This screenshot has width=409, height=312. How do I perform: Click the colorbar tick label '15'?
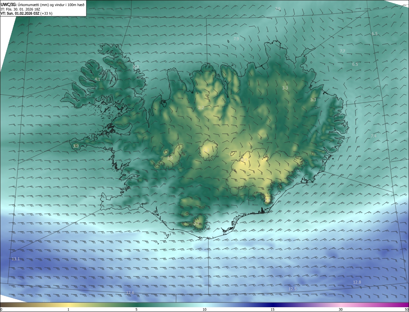coord(273,309)
